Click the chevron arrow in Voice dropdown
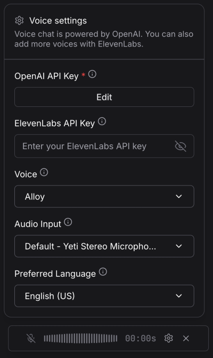The image size is (213, 358). tap(179, 196)
